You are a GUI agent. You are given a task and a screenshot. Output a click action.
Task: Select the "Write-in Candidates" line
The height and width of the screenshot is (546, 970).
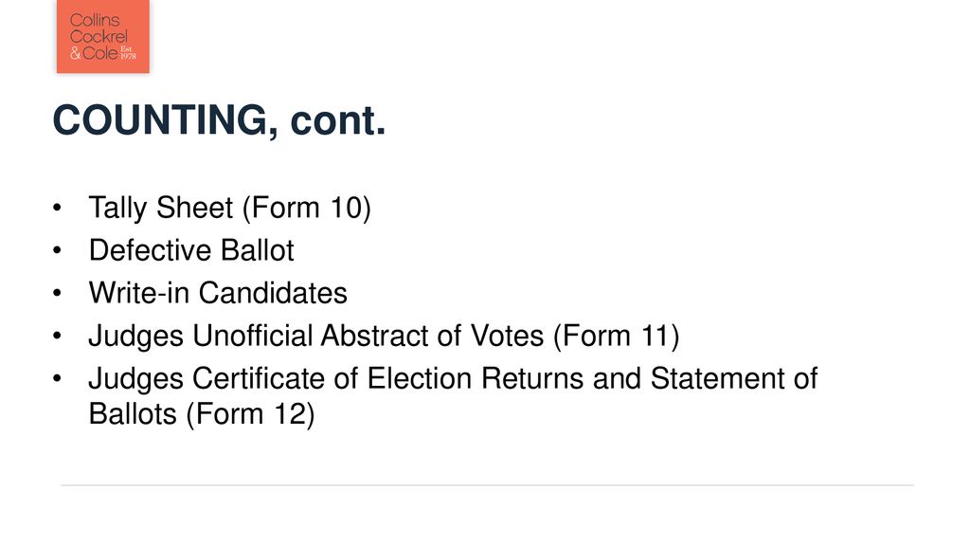[218, 293]
